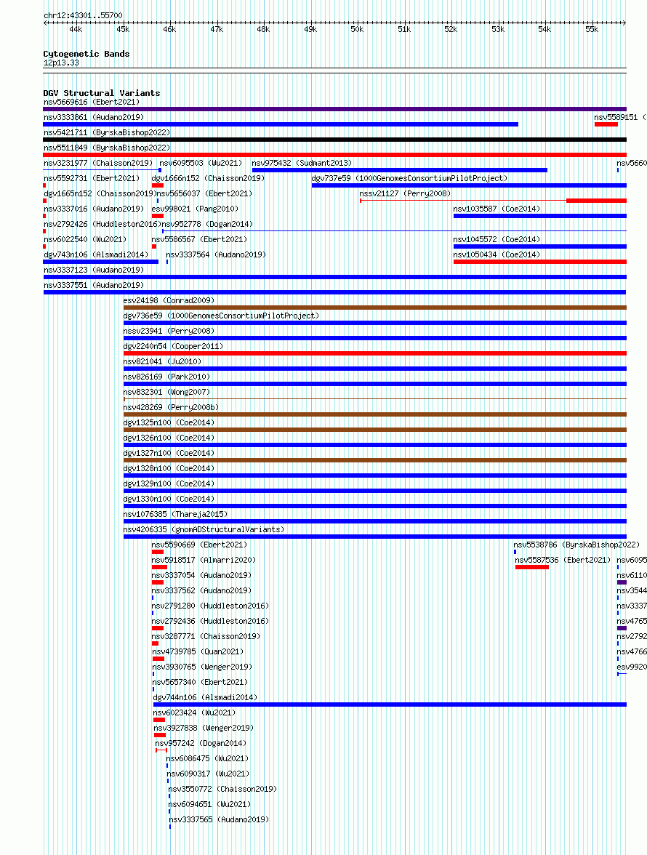
Task: Open the dgv736e59 1000GenomesConsortiumPilotProject label
Action: point(221,316)
